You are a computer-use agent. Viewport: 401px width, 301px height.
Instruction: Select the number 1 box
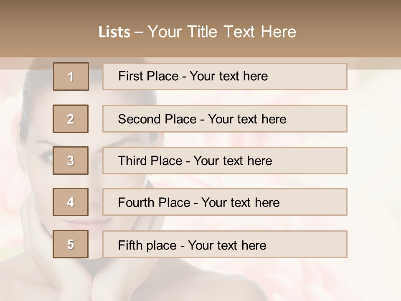click(71, 77)
